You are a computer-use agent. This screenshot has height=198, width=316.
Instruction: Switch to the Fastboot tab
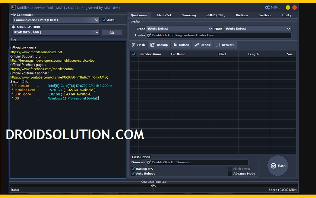click(x=265, y=15)
